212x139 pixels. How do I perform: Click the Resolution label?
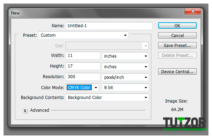click(54, 77)
